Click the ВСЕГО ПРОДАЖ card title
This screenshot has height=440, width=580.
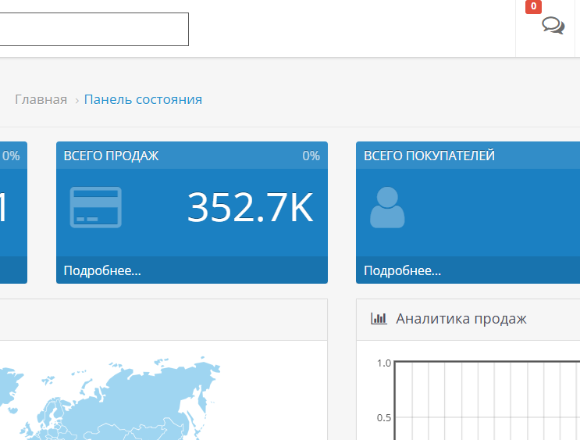(111, 156)
